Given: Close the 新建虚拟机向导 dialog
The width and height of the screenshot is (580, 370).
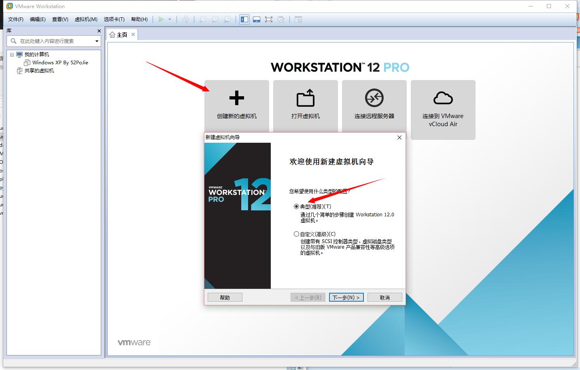Looking at the screenshot, I should [x=399, y=137].
